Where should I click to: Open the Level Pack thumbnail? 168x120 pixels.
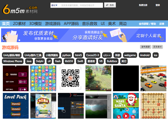click(16, 106)
